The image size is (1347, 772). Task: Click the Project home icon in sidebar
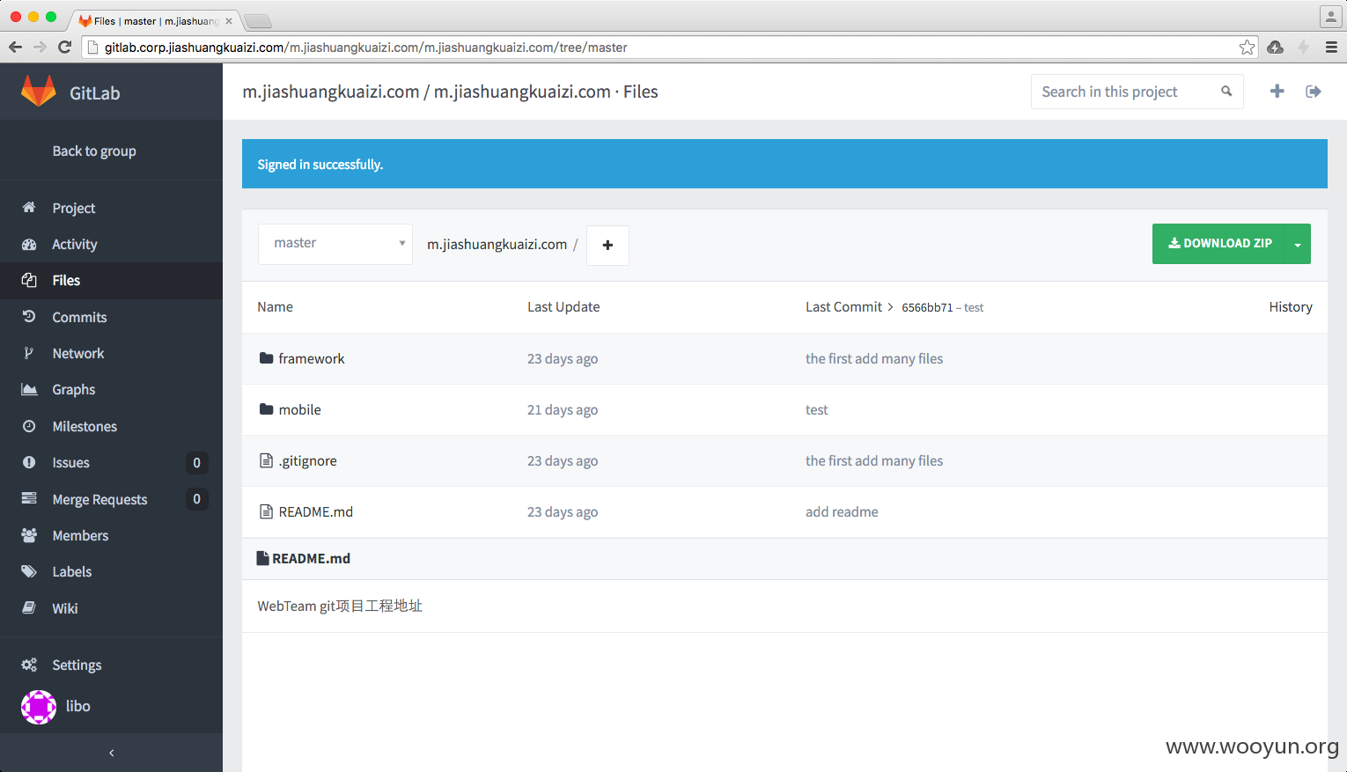(x=29, y=208)
